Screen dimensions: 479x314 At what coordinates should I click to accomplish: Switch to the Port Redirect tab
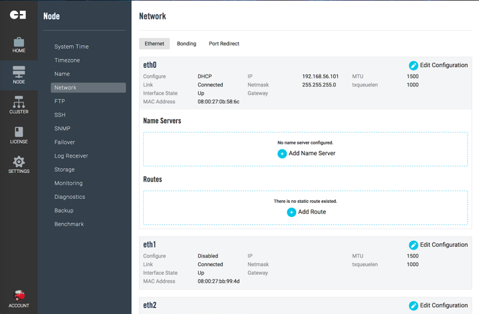pyautogui.click(x=224, y=44)
